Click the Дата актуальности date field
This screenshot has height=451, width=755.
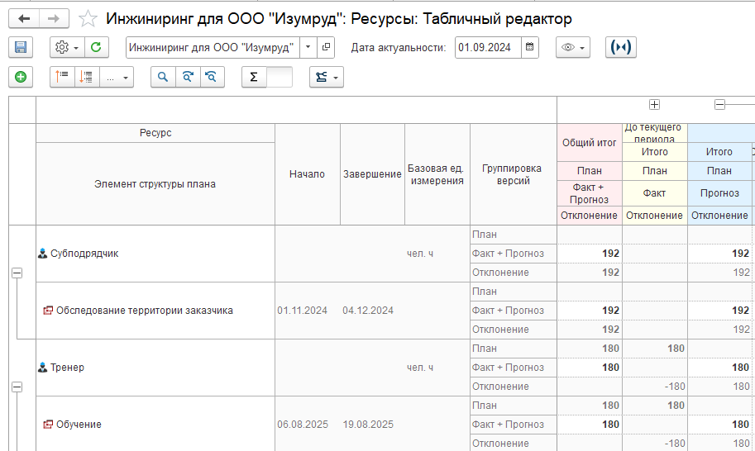tap(488, 48)
